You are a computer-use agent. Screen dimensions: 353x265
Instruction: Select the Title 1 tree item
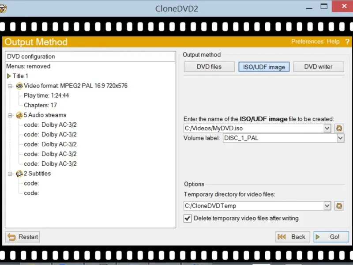[x=20, y=76]
